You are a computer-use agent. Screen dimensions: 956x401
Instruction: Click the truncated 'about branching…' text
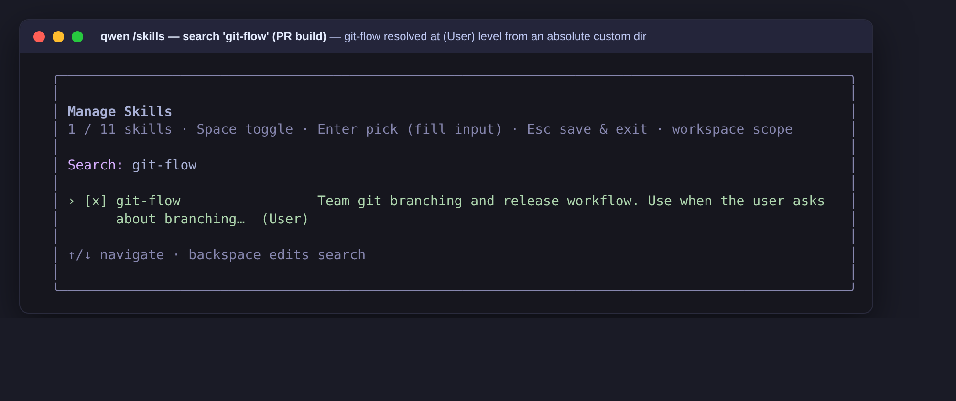click(x=180, y=219)
